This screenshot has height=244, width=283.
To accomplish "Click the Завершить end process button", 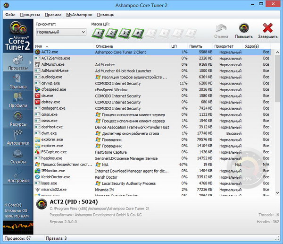I will 267,31.
